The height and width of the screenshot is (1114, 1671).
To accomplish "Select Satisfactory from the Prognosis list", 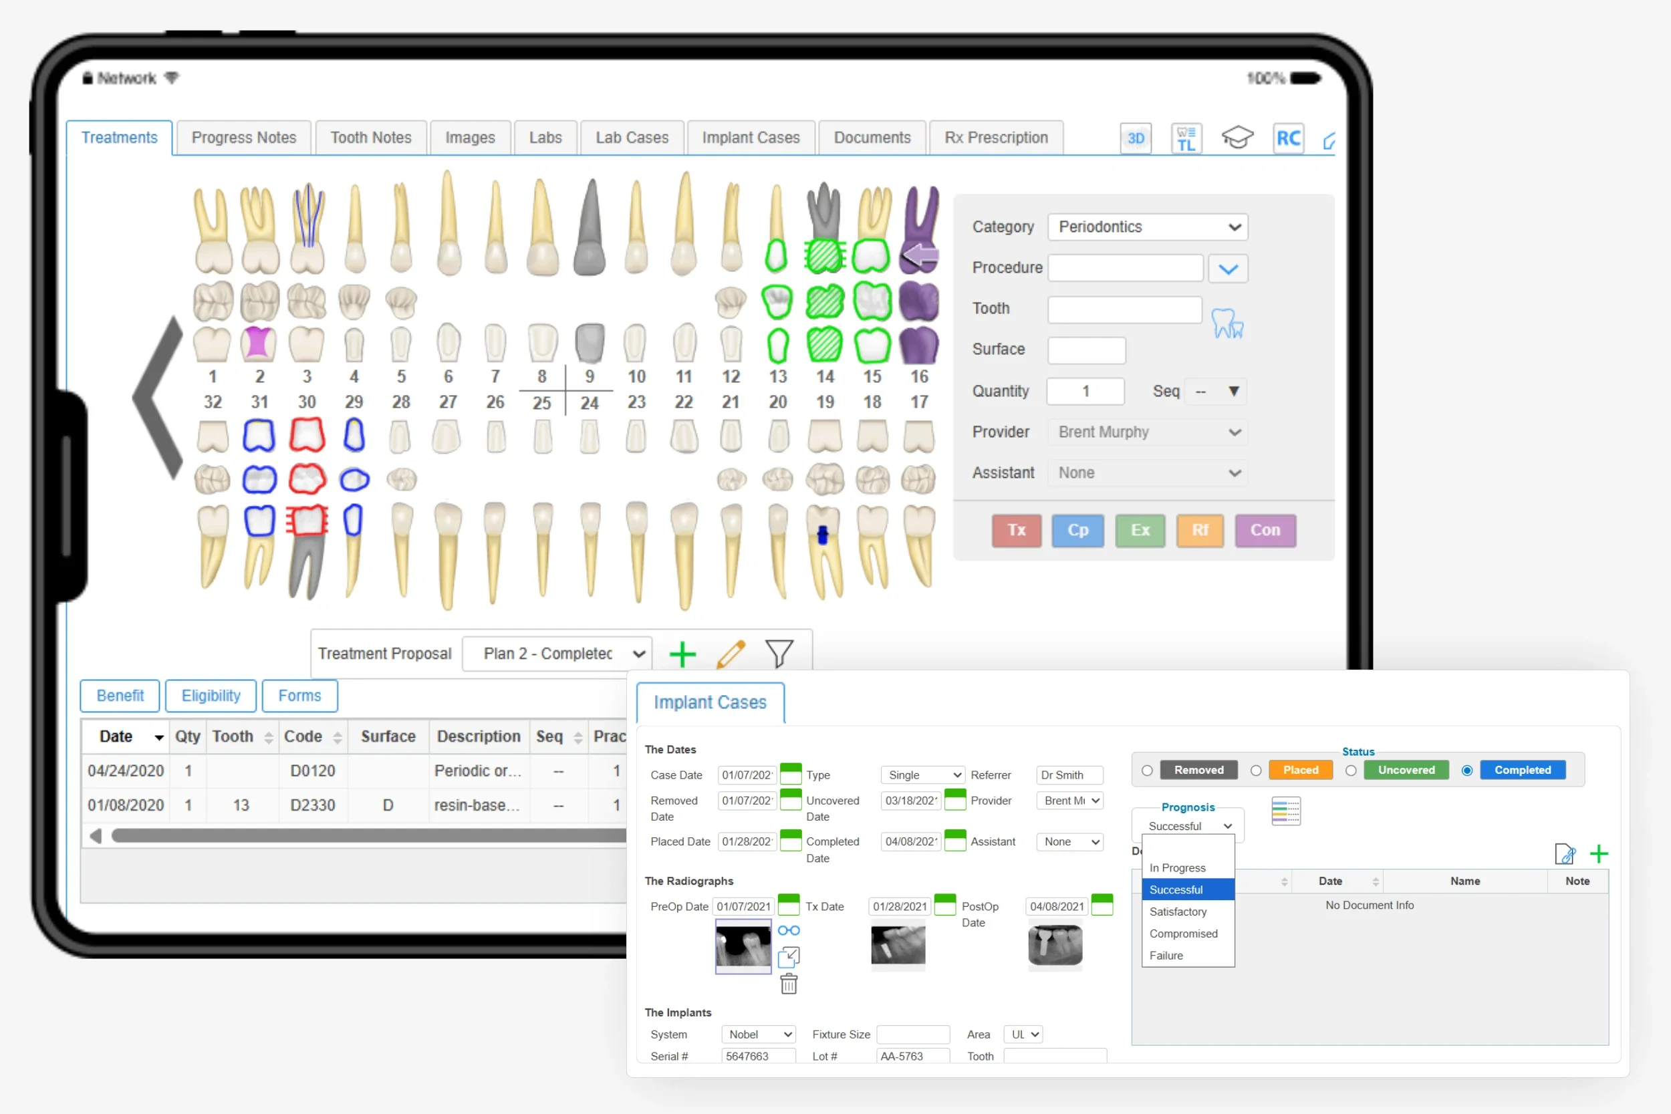I will click(x=1177, y=912).
